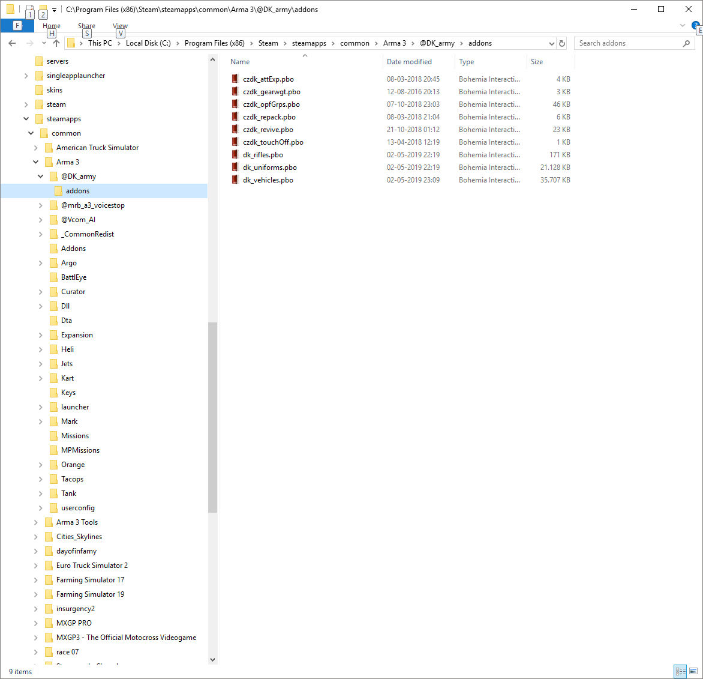Click the @DK_army folder icon in tree
703x679 pixels.
tap(53, 177)
